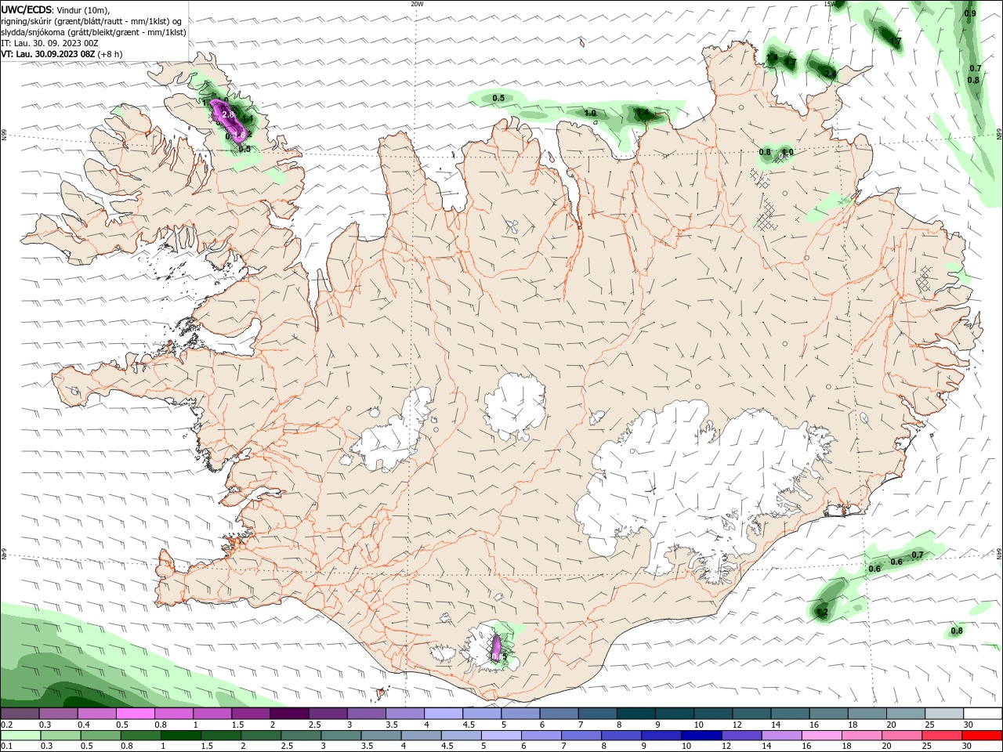Click the bright red swatch ending the rain scale
Image resolution: width=1003 pixels, height=752 pixels.
[982, 736]
